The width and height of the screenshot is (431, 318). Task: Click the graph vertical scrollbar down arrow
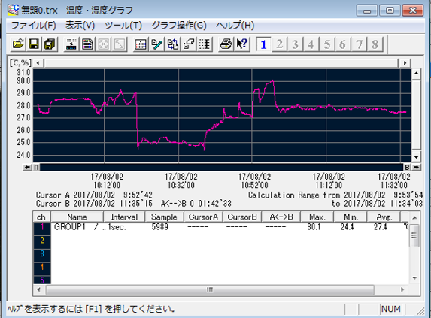416,157
